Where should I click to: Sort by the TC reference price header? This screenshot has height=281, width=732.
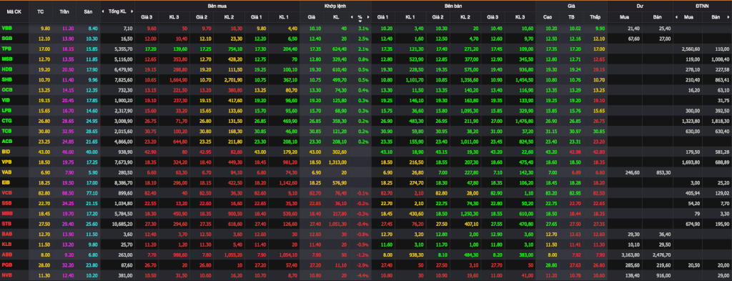(41, 11)
